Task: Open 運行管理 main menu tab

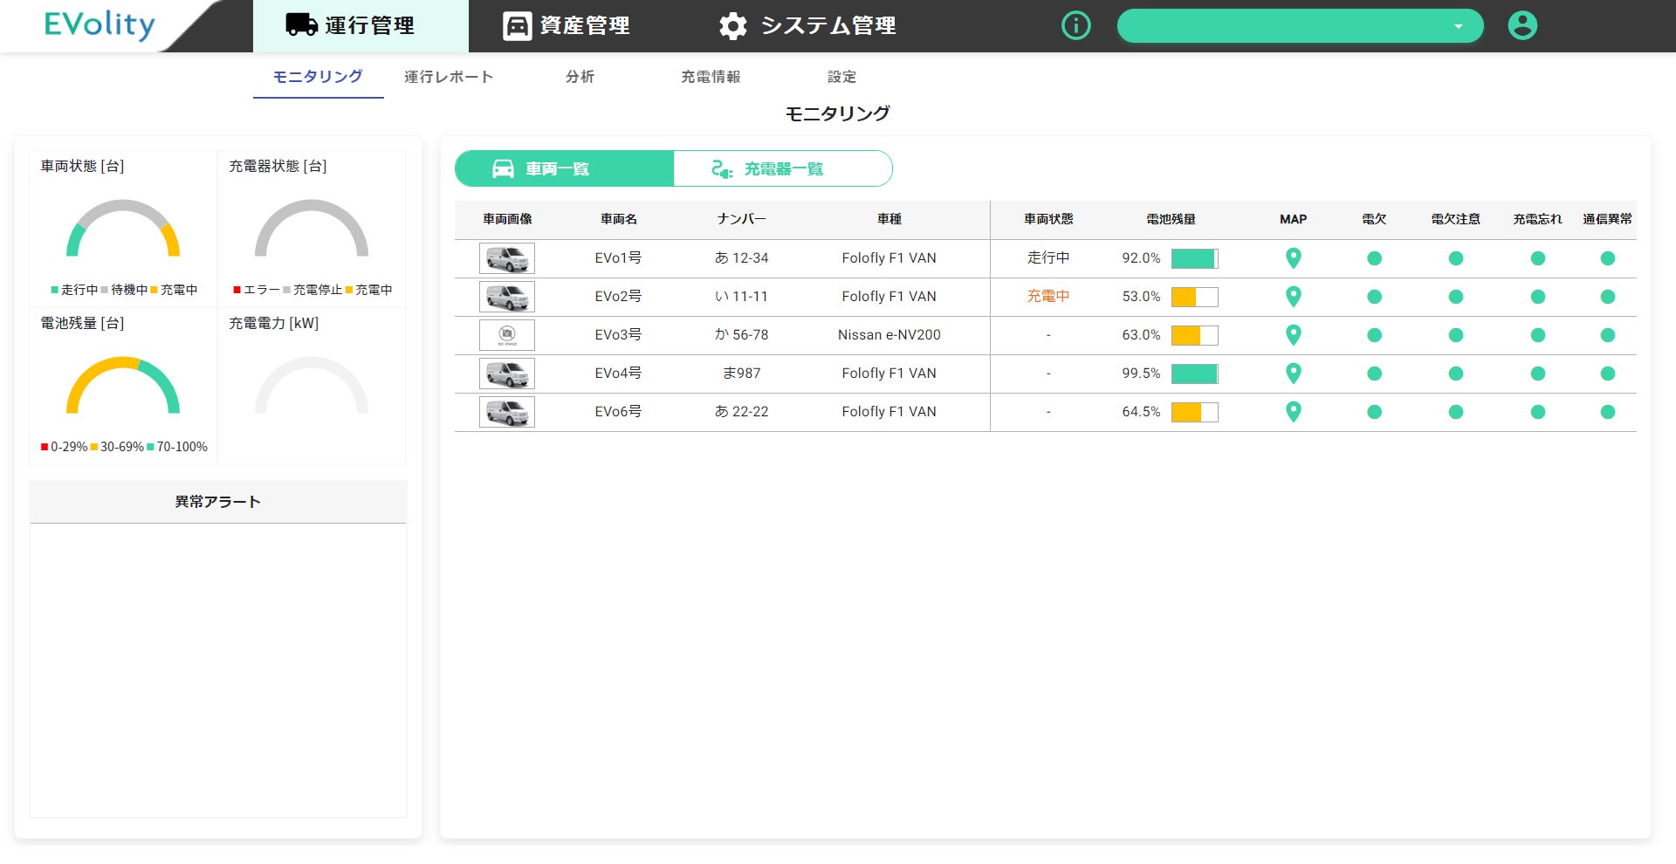Action: 361,25
